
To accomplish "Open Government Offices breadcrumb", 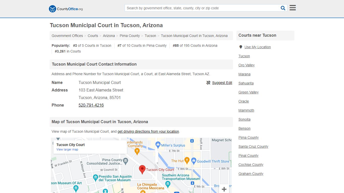I will pyautogui.click(x=67, y=36).
